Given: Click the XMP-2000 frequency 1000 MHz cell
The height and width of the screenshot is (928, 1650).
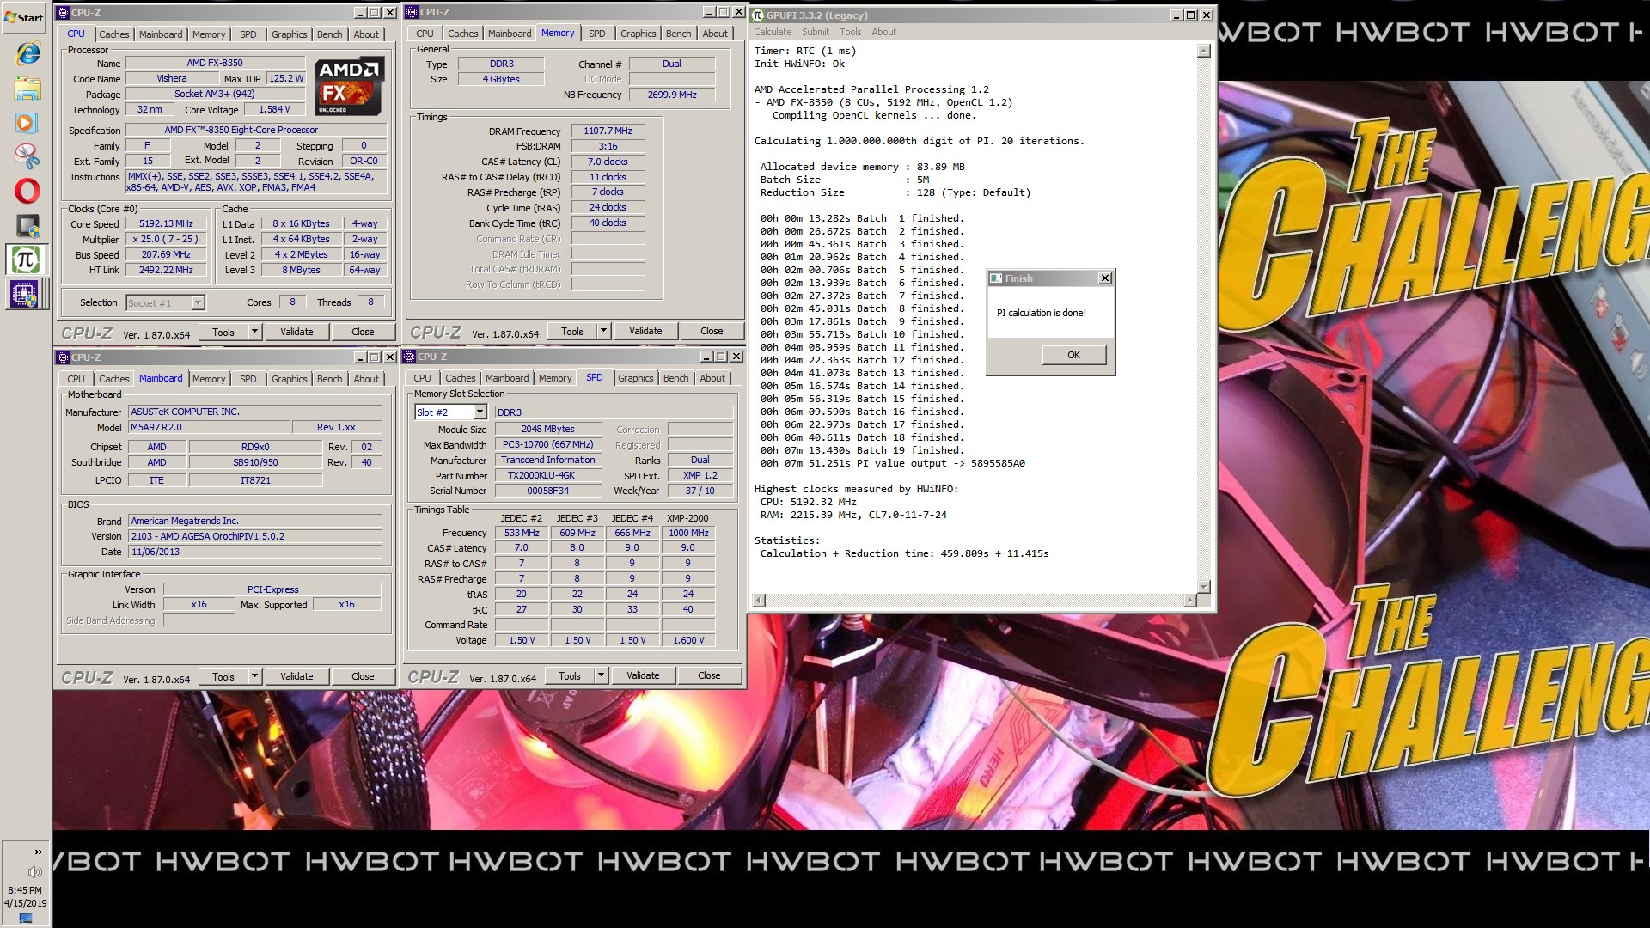Looking at the screenshot, I should [688, 533].
